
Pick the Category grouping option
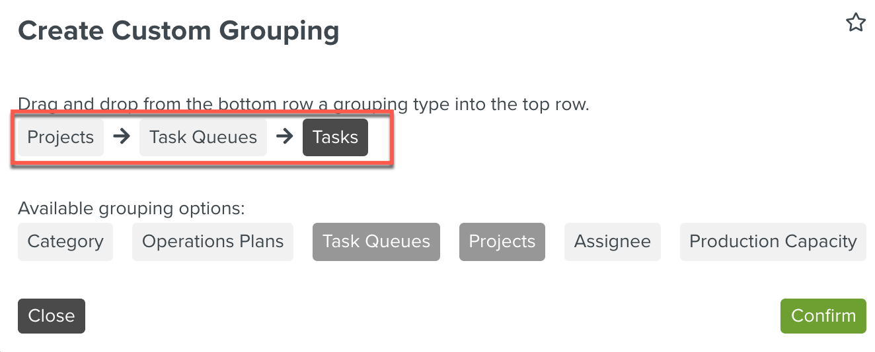65,242
